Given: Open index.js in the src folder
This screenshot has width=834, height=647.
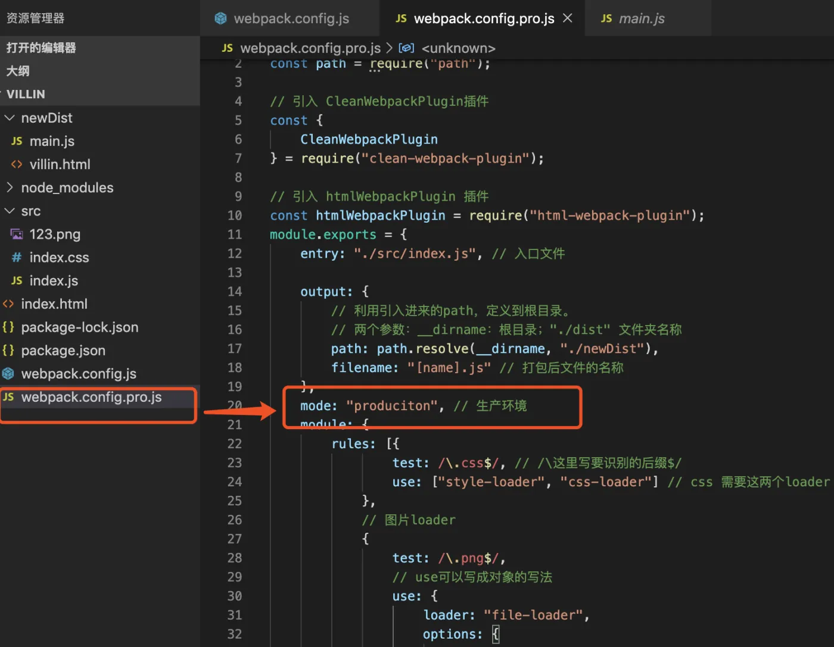Looking at the screenshot, I should 100,280.
